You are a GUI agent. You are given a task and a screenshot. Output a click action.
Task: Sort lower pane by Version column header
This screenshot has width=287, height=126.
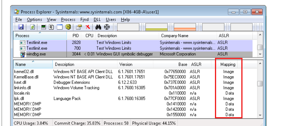135,64
